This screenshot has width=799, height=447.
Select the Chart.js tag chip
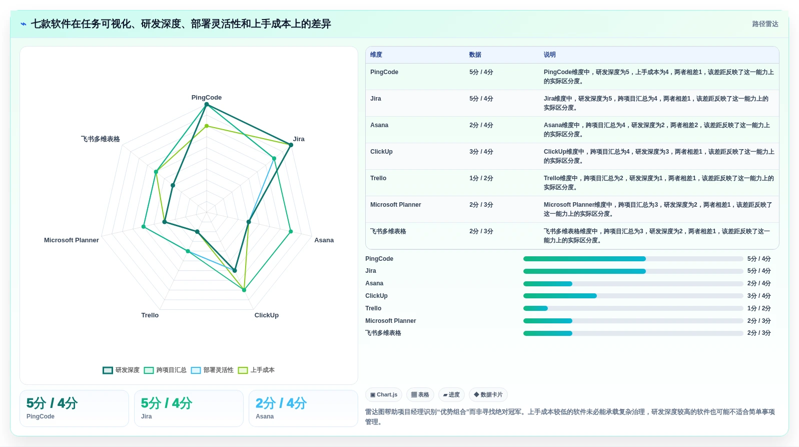click(384, 395)
